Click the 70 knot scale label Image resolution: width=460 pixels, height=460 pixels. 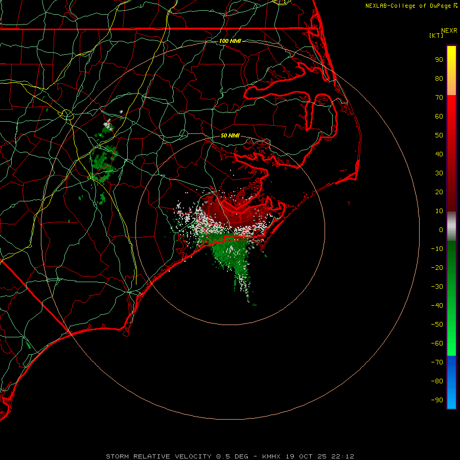point(439,98)
